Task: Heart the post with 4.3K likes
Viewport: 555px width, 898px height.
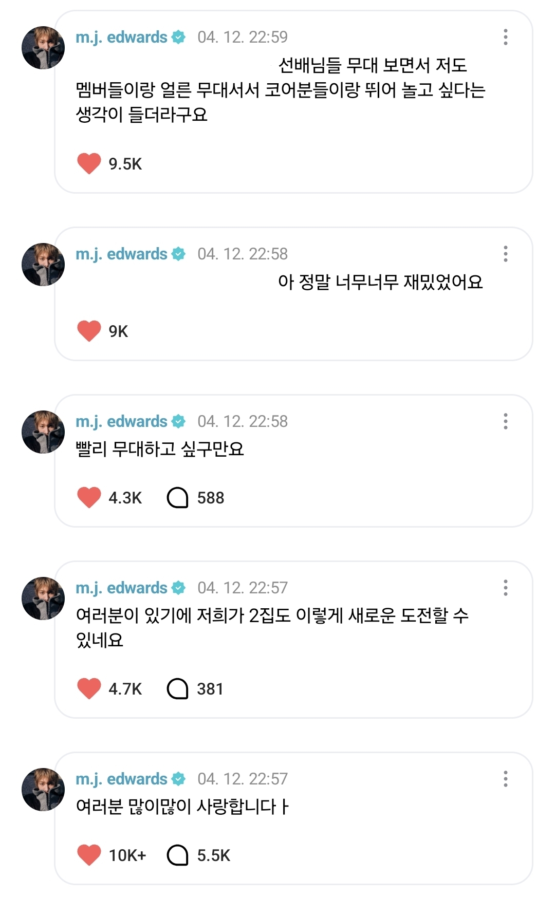Action: [89, 497]
